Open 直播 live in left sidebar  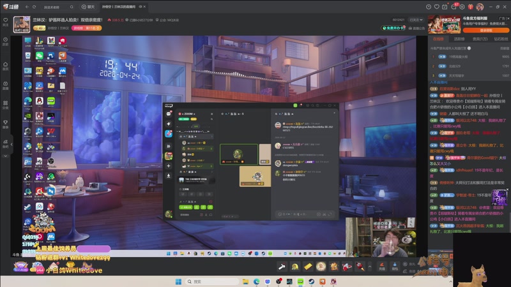(x=6, y=85)
